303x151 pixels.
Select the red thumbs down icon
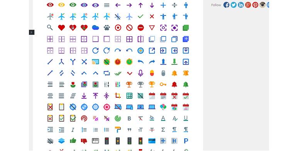tap(84, 141)
